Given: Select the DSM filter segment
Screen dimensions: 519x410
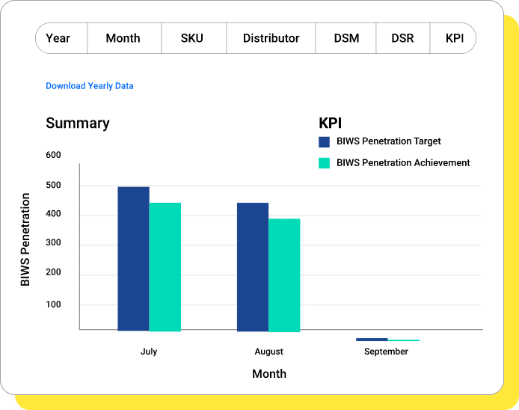Looking at the screenshot, I should pos(346,38).
